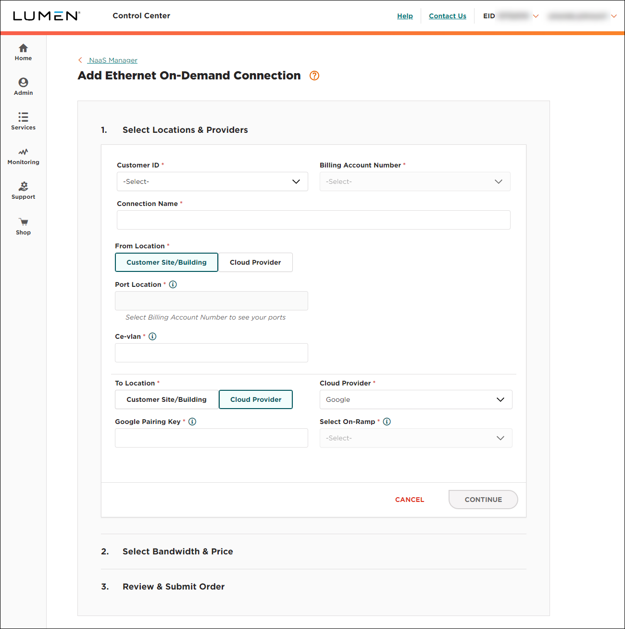
Task: Open the Select On-Ramp dropdown
Action: coord(416,438)
